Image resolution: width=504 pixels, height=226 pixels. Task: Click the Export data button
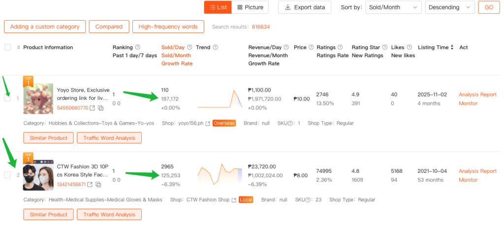(x=305, y=7)
